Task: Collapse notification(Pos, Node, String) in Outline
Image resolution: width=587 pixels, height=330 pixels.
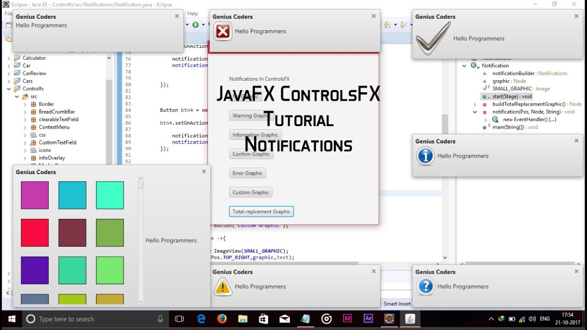Action: [x=475, y=112]
